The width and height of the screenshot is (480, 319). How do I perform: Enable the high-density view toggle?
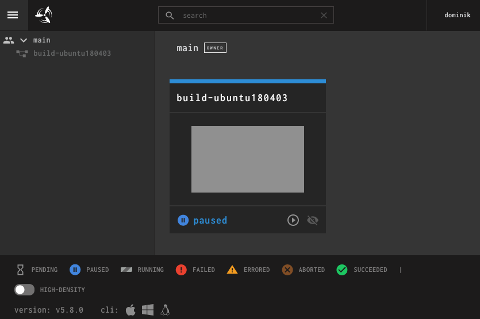coord(25,290)
